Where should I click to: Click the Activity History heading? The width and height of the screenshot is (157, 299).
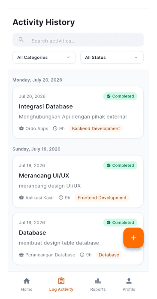tap(44, 22)
